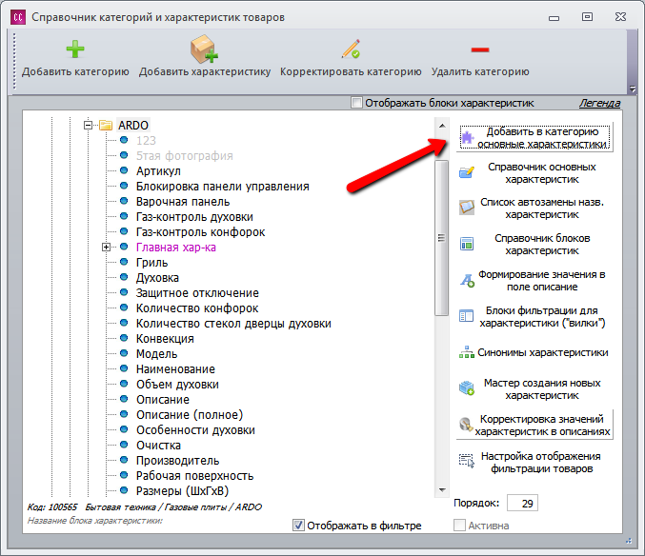The height and width of the screenshot is (556, 645).
Task: Select Газ-контроль конфорок item
Action: click(200, 231)
